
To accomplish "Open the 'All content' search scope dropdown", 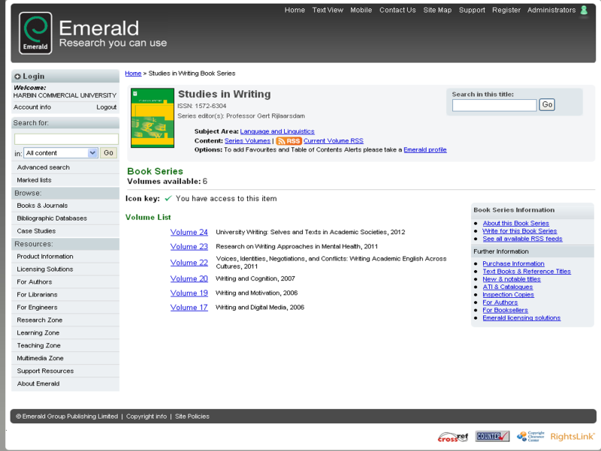I will pyautogui.click(x=61, y=153).
